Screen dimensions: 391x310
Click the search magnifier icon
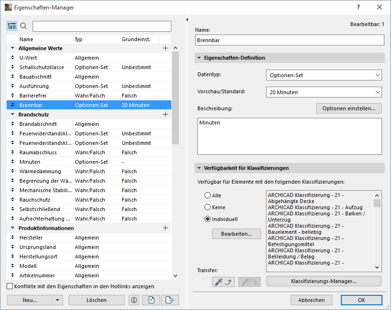[24, 26]
